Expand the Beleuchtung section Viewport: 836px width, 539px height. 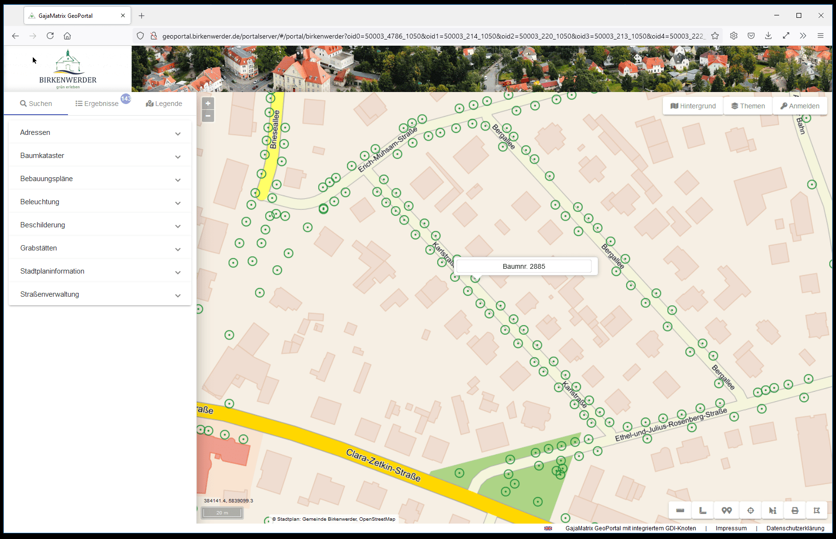pos(100,202)
